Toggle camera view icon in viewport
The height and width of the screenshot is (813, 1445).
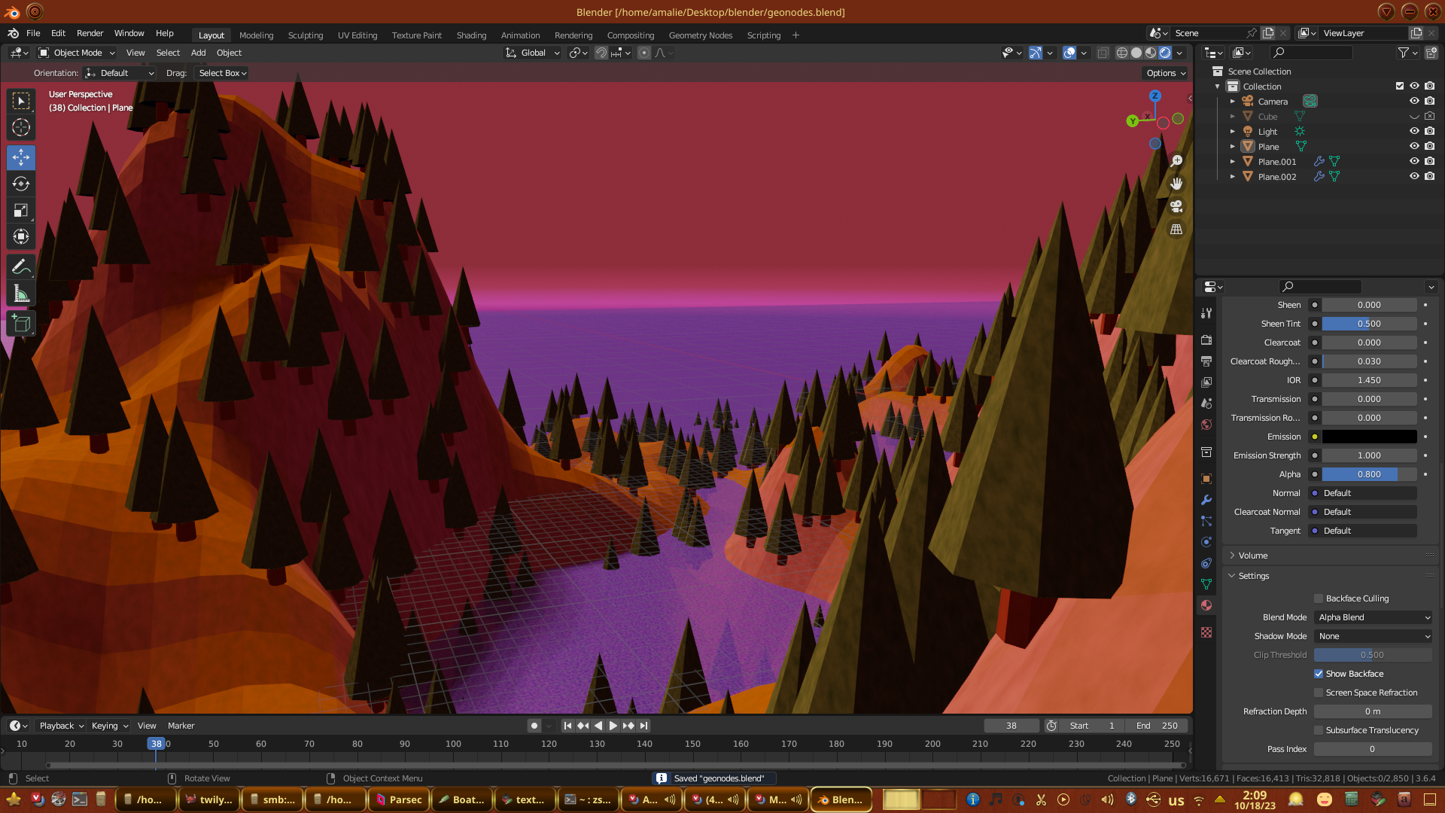point(1176,206)
